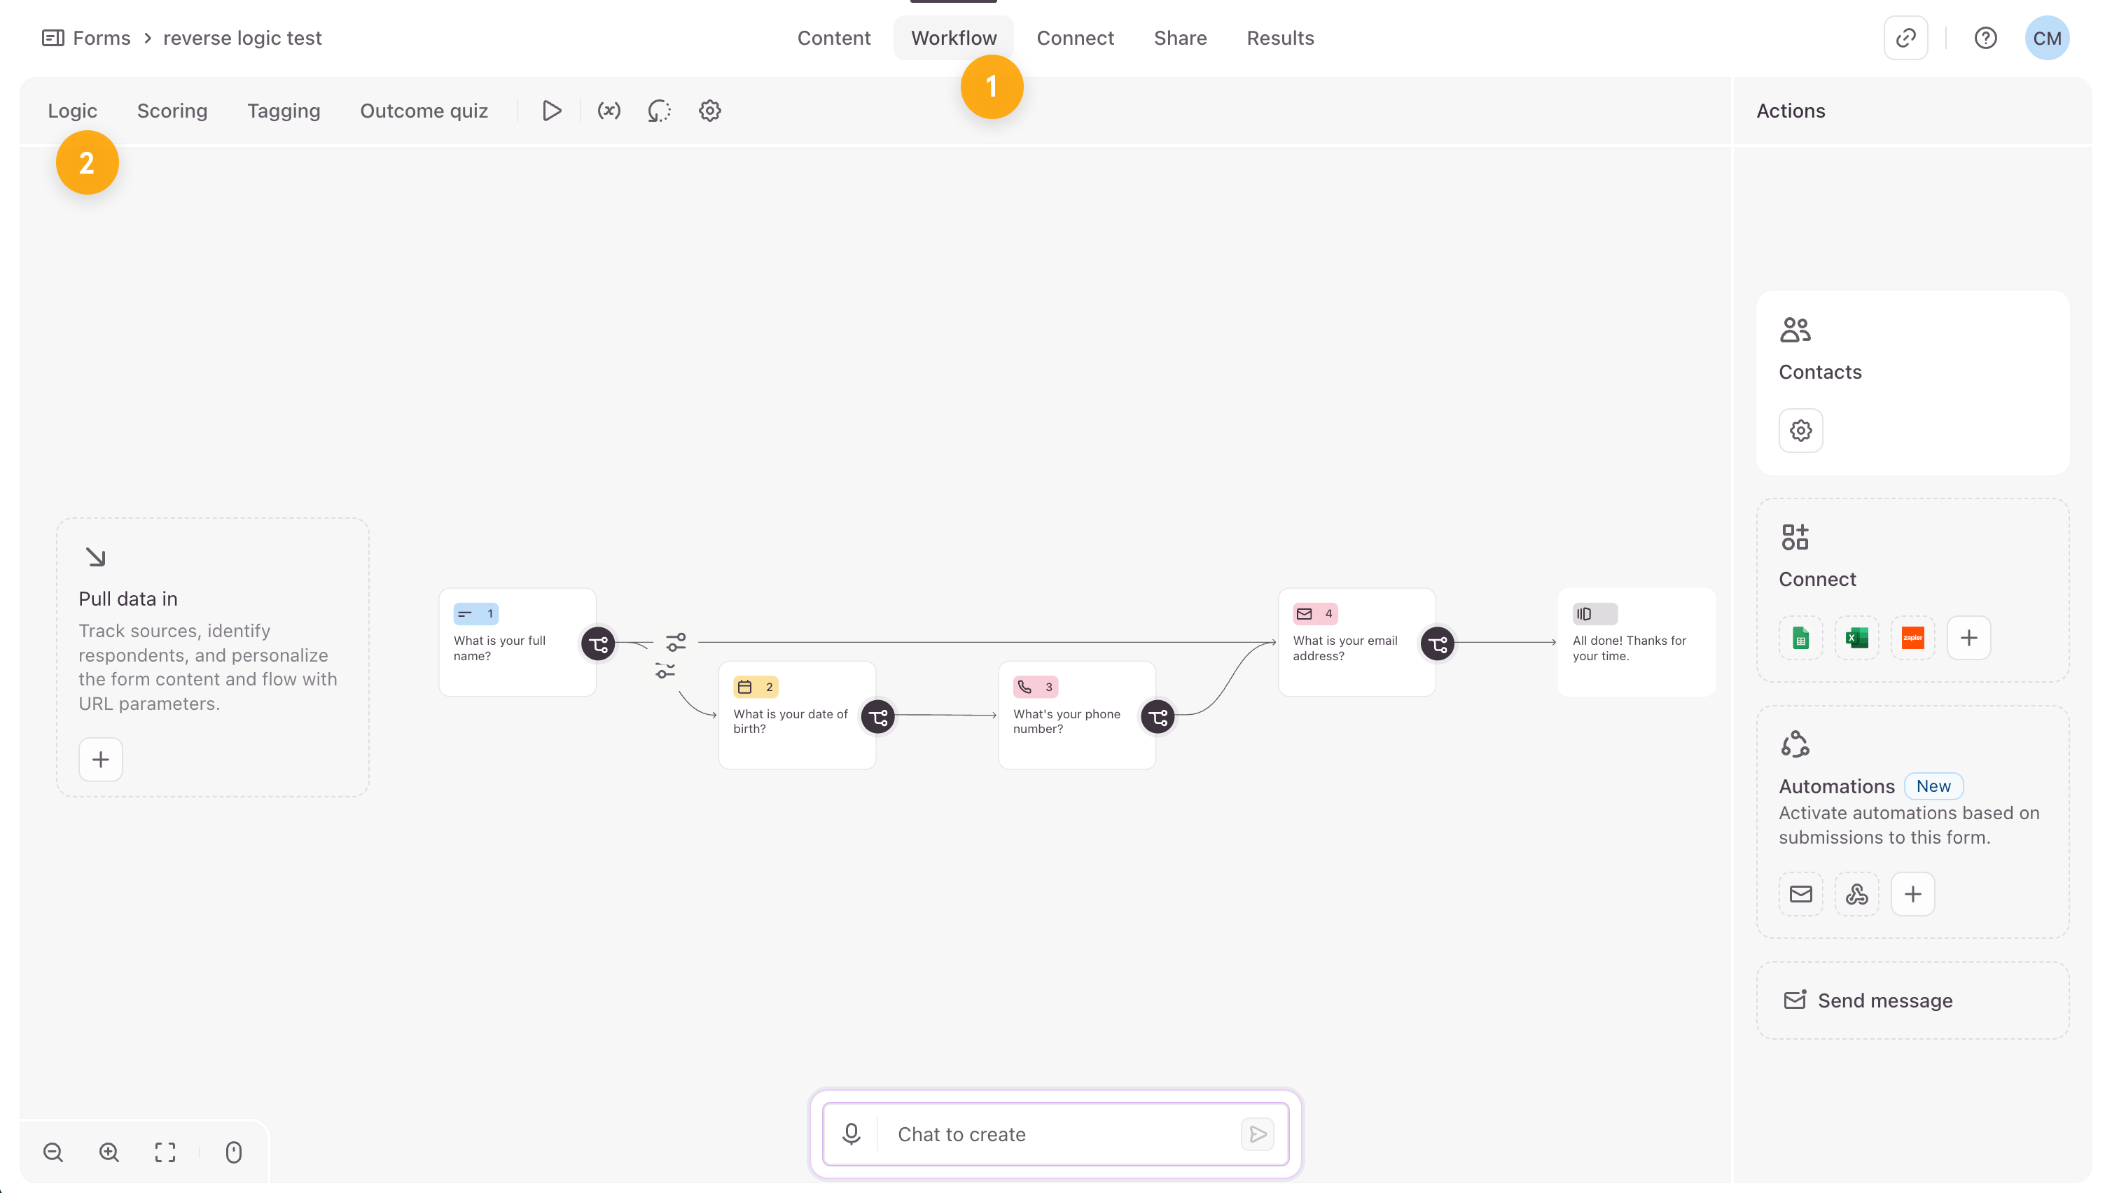Screen dimensions: 2105x1193
Task: Click the Actions panel title
Action: coord(1791,111)
